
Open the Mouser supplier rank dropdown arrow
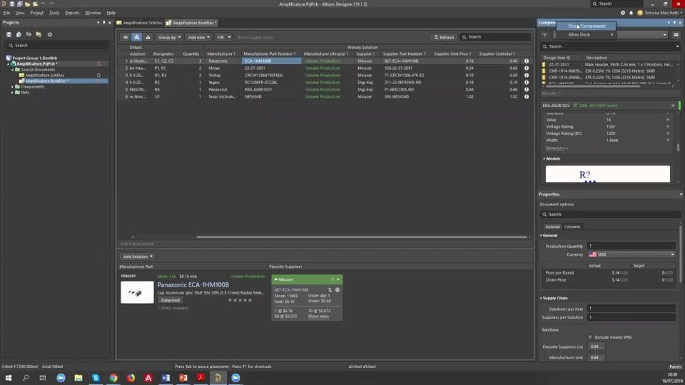pos(338,279)
